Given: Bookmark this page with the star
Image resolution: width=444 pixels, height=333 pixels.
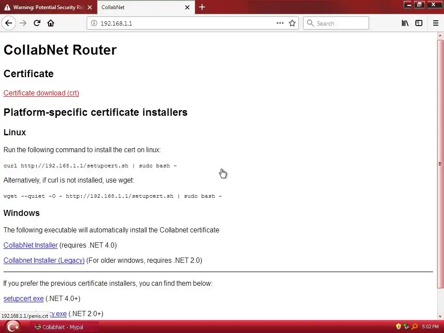Looking at the screenshot, I should (292, 23).
